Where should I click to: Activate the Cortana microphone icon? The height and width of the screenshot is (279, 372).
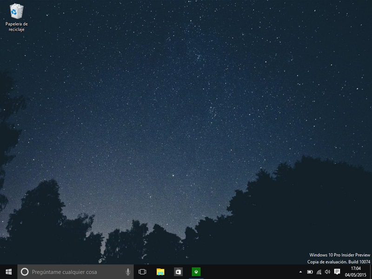(x=128, y=272)
